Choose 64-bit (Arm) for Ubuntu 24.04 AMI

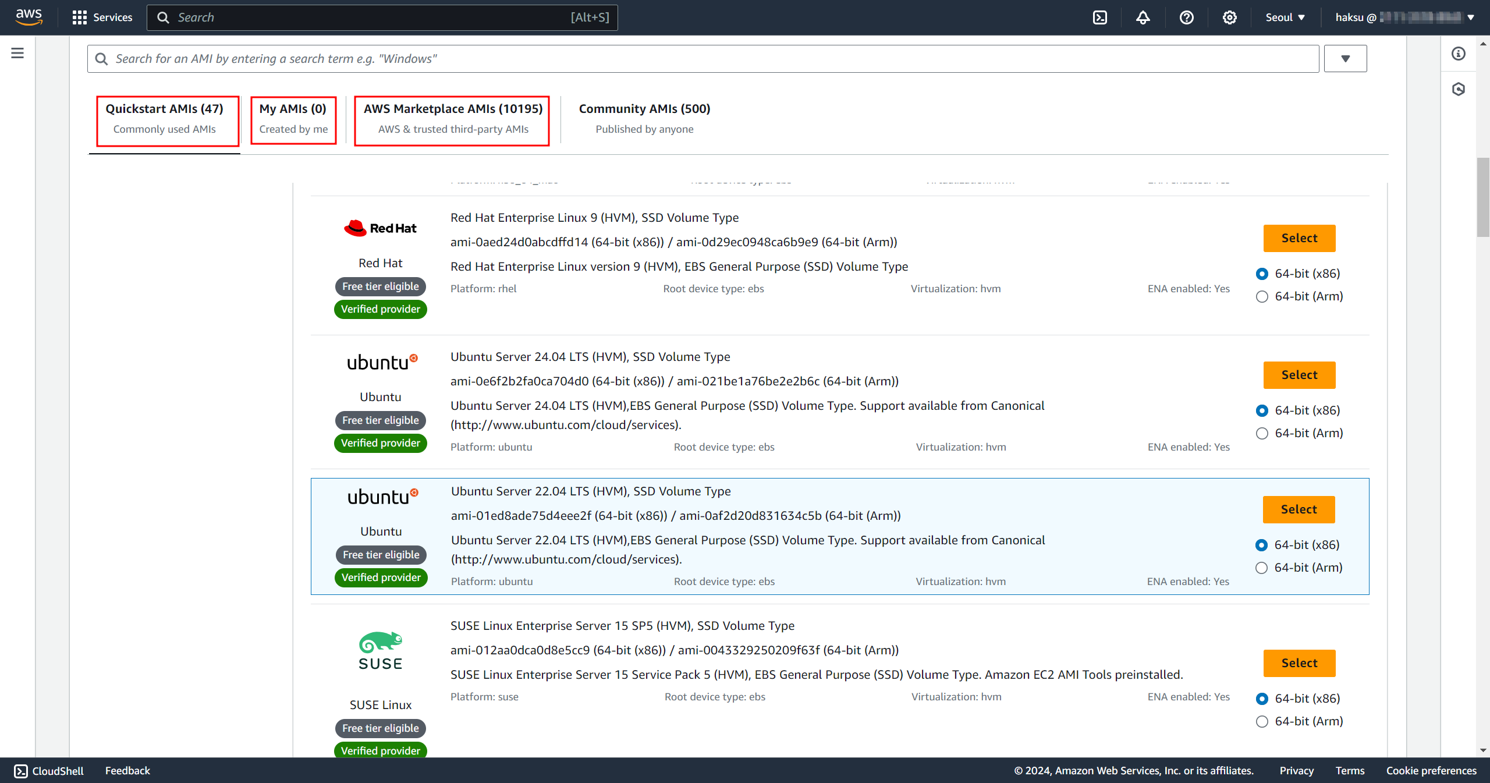(1262, 433)
